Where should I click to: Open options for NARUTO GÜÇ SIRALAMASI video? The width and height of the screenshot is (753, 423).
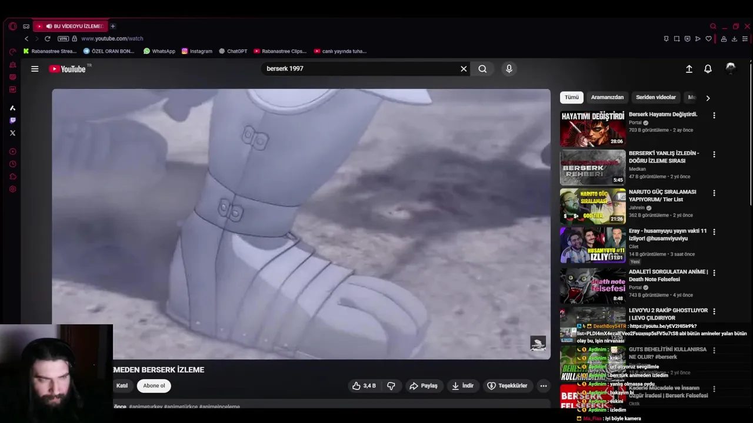click(714, 193)
